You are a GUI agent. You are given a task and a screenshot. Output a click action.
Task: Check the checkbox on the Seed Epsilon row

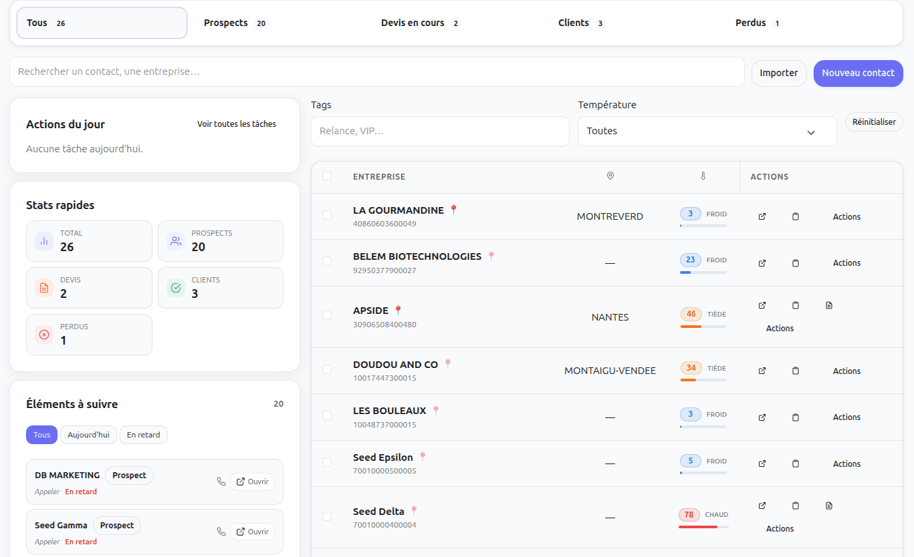click(x=327, y=461)
